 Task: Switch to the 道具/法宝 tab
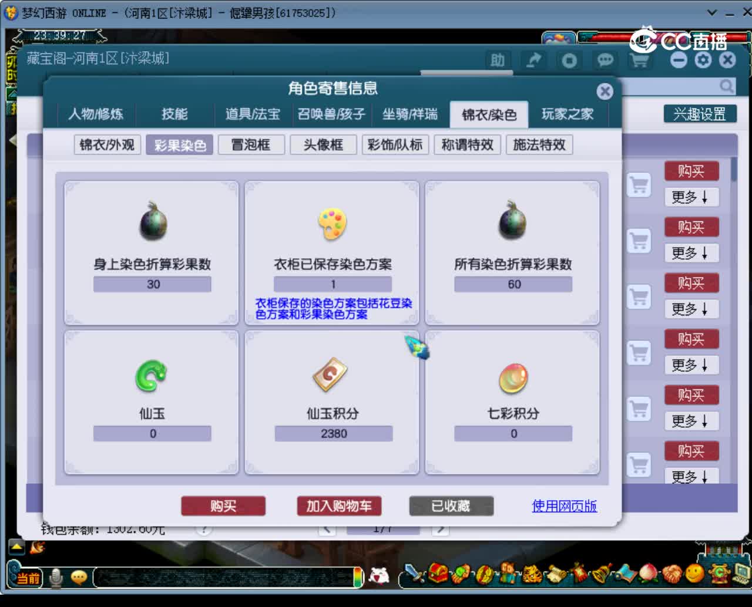(253, 114)
